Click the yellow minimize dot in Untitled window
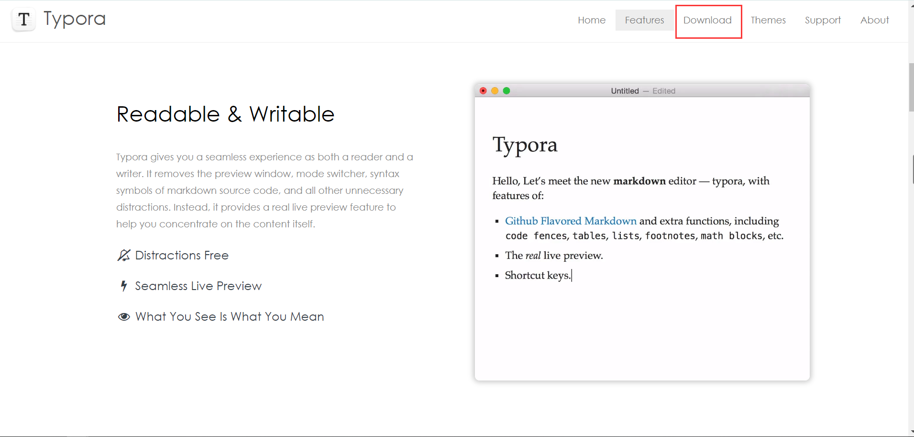The height and width of the screenshot is (437, 914). pos(495,91)
